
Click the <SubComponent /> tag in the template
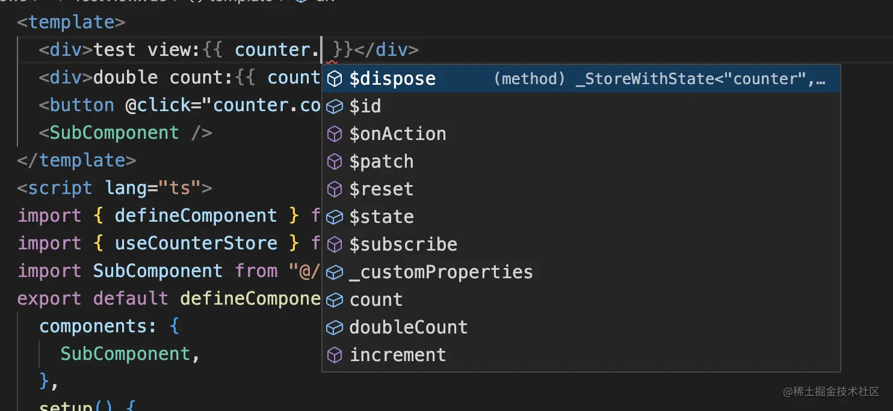(x=125, y=133)
